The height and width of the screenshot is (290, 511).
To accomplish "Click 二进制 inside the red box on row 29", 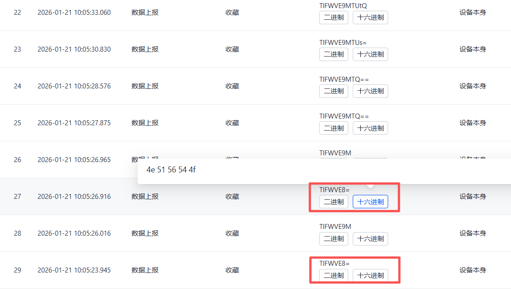I will [333, 276].
